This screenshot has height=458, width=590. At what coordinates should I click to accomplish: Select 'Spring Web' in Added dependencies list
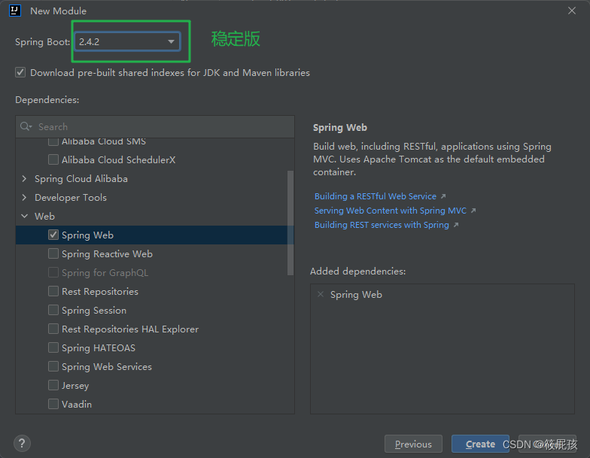356,295
